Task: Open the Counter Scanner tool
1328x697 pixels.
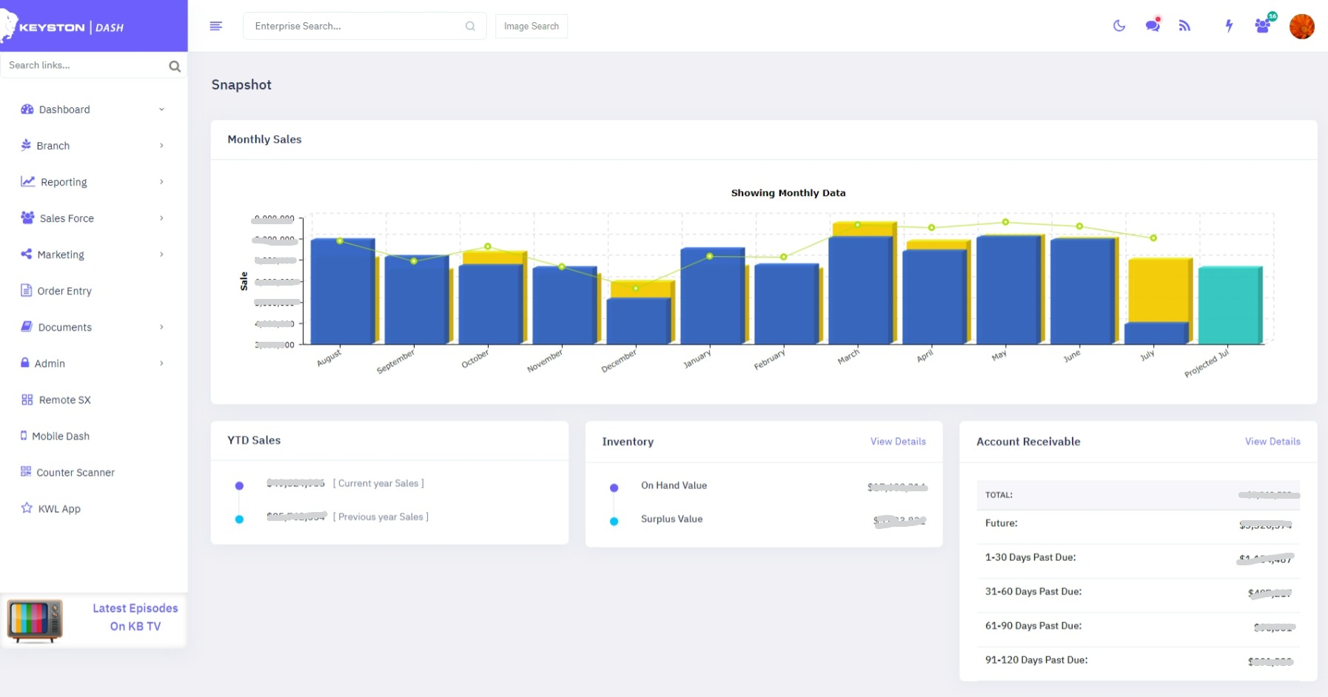Action: (x=76, y=472)
